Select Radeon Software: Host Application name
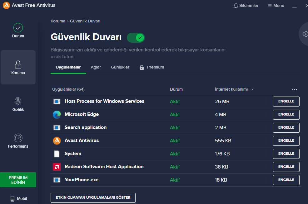 tap(104, 167)
